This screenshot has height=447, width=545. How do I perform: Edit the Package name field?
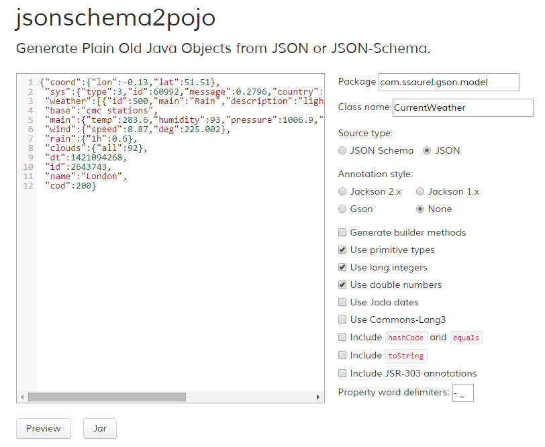tap(448, 82)
